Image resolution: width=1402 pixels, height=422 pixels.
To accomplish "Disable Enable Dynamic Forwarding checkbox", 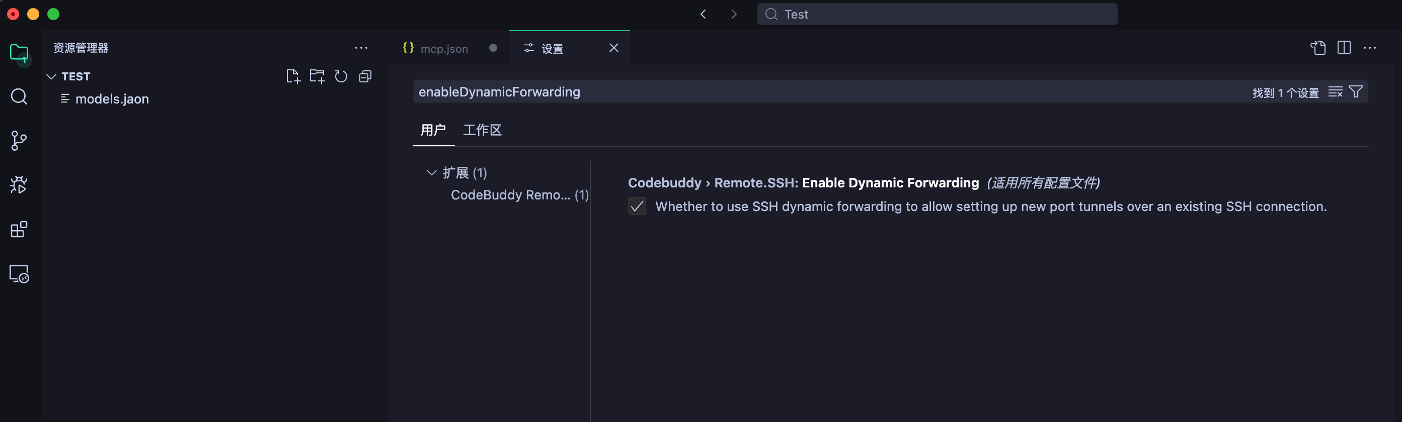I will [x=637, y=206].
